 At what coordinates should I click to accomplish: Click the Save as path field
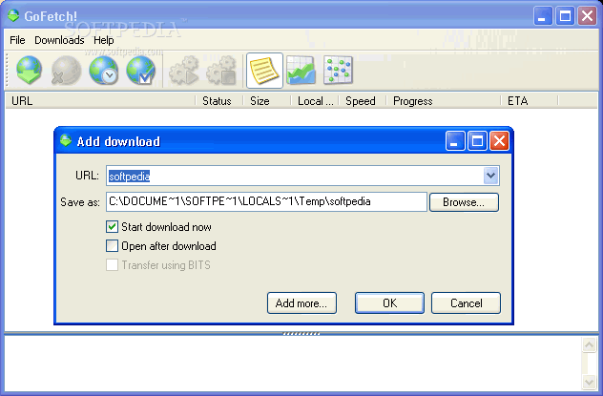[266, 202]
